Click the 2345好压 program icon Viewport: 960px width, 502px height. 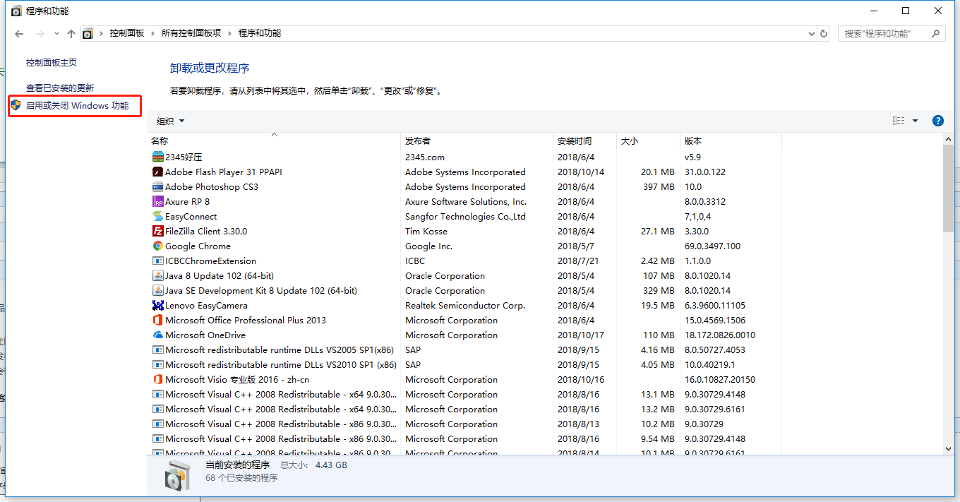pyautogui.click(x=157, y=157)
